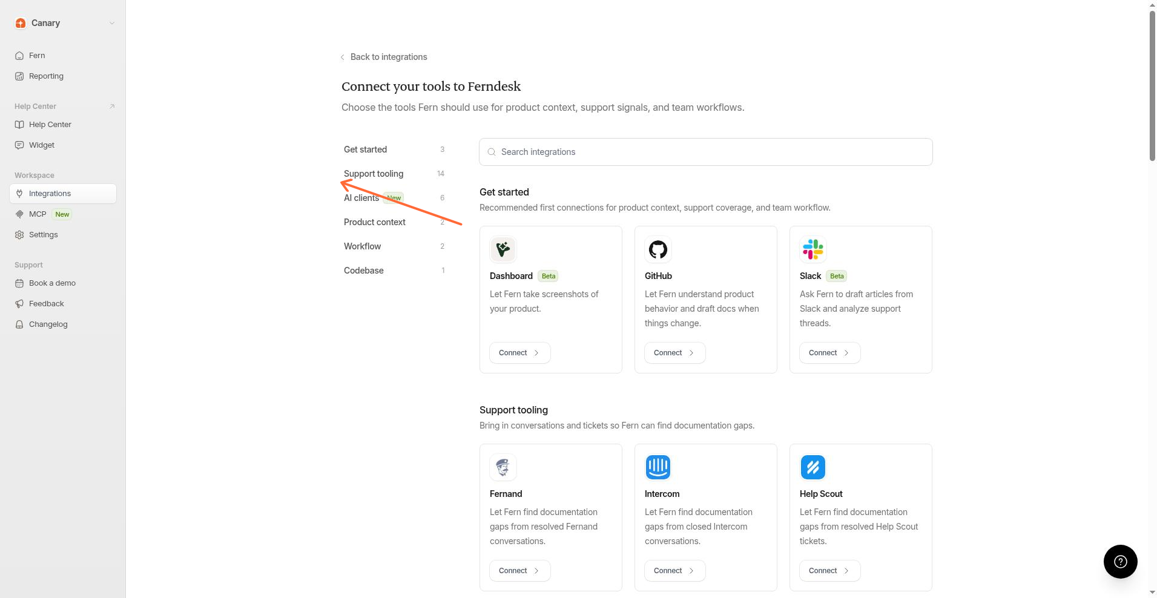Select the Support tooling category

pos(395,174)
